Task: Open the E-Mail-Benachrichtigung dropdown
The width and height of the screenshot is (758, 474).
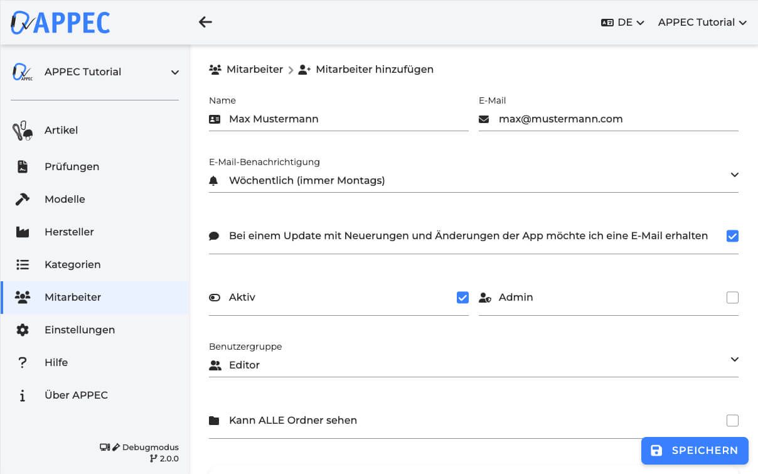Action: point(734,175)
